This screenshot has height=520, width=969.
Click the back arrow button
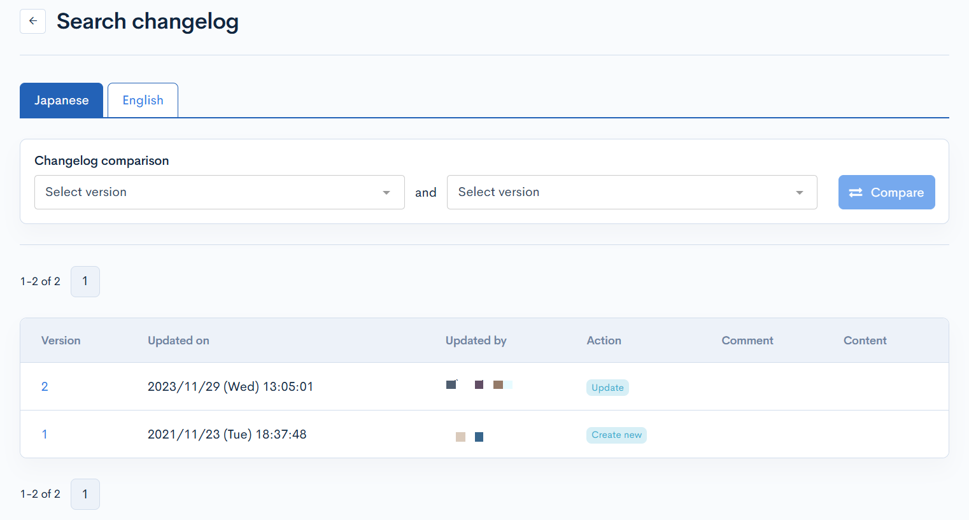pos(32,21)
